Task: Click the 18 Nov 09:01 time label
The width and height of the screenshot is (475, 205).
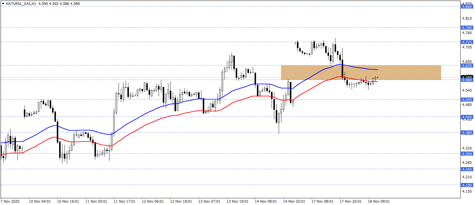Action: [x=379, y=201]
